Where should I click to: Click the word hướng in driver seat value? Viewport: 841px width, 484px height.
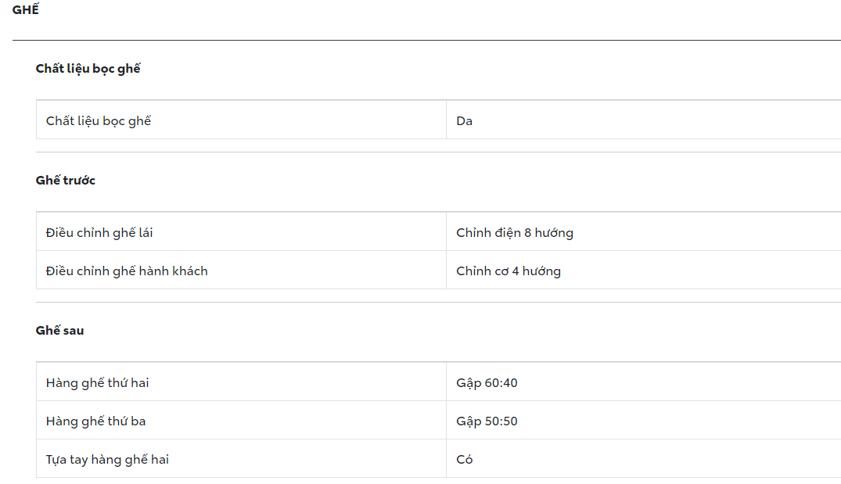pyautogui.click(x=554, y=233)
